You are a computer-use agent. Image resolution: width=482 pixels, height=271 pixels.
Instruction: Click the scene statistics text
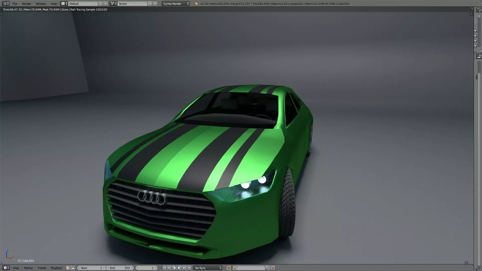click(275, 4)
